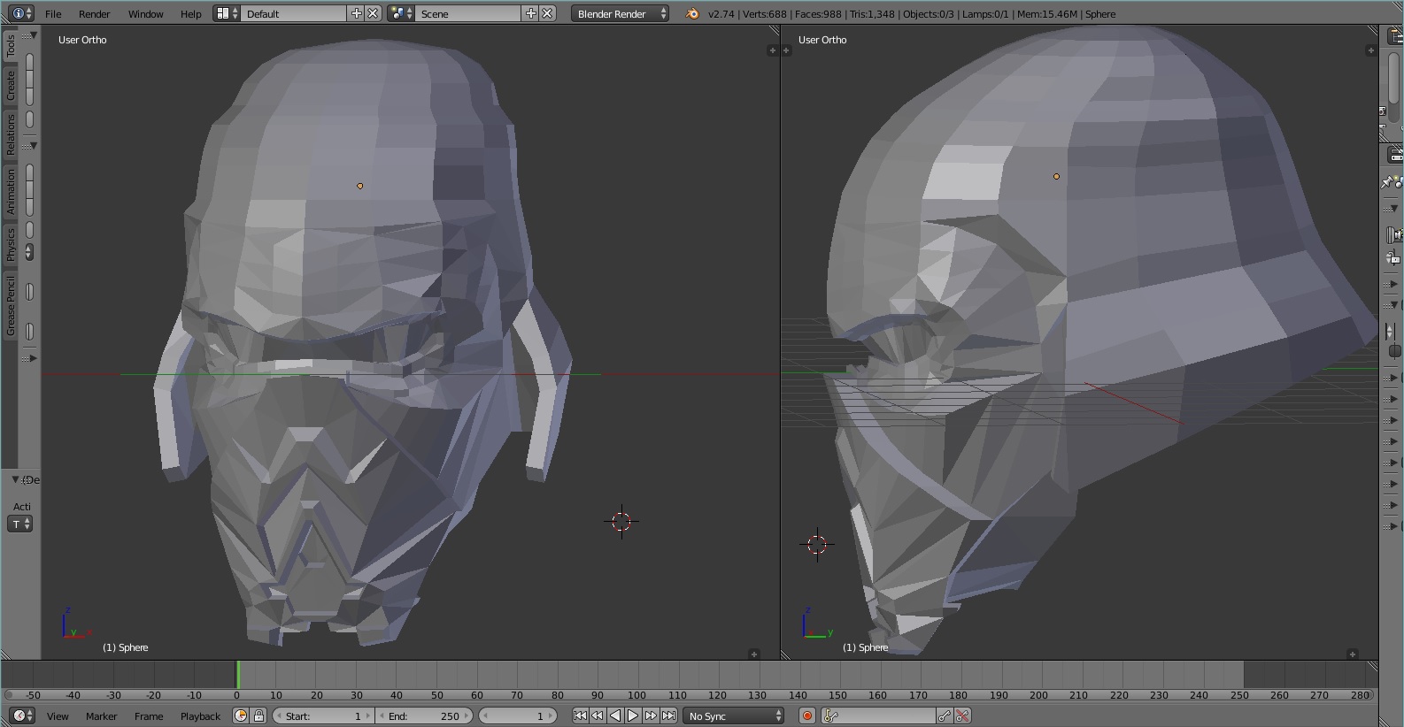
Task: Switch to the Physics tab
Action: point(11,244)
